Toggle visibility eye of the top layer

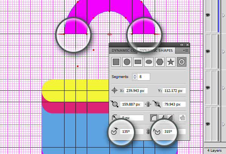[208, 15]
